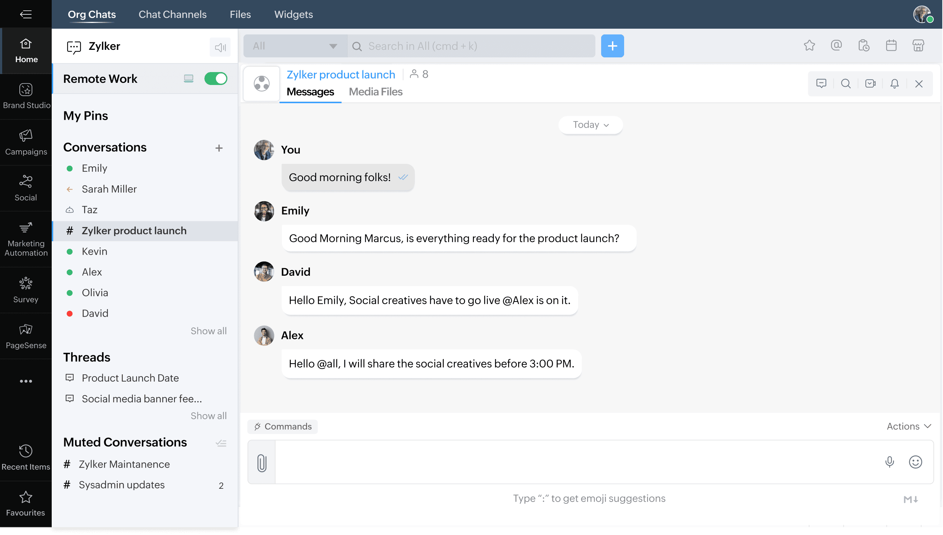
Task: Collapse the left navigation menu icon
Action: point(26,14)
